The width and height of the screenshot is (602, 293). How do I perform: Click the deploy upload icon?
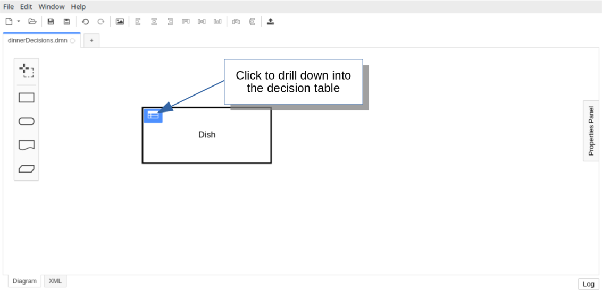click(x=271, y=22)
